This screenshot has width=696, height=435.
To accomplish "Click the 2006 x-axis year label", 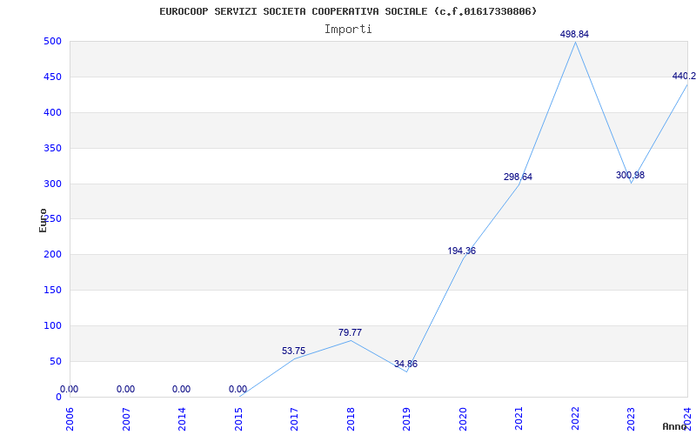I will pos(70,419).
